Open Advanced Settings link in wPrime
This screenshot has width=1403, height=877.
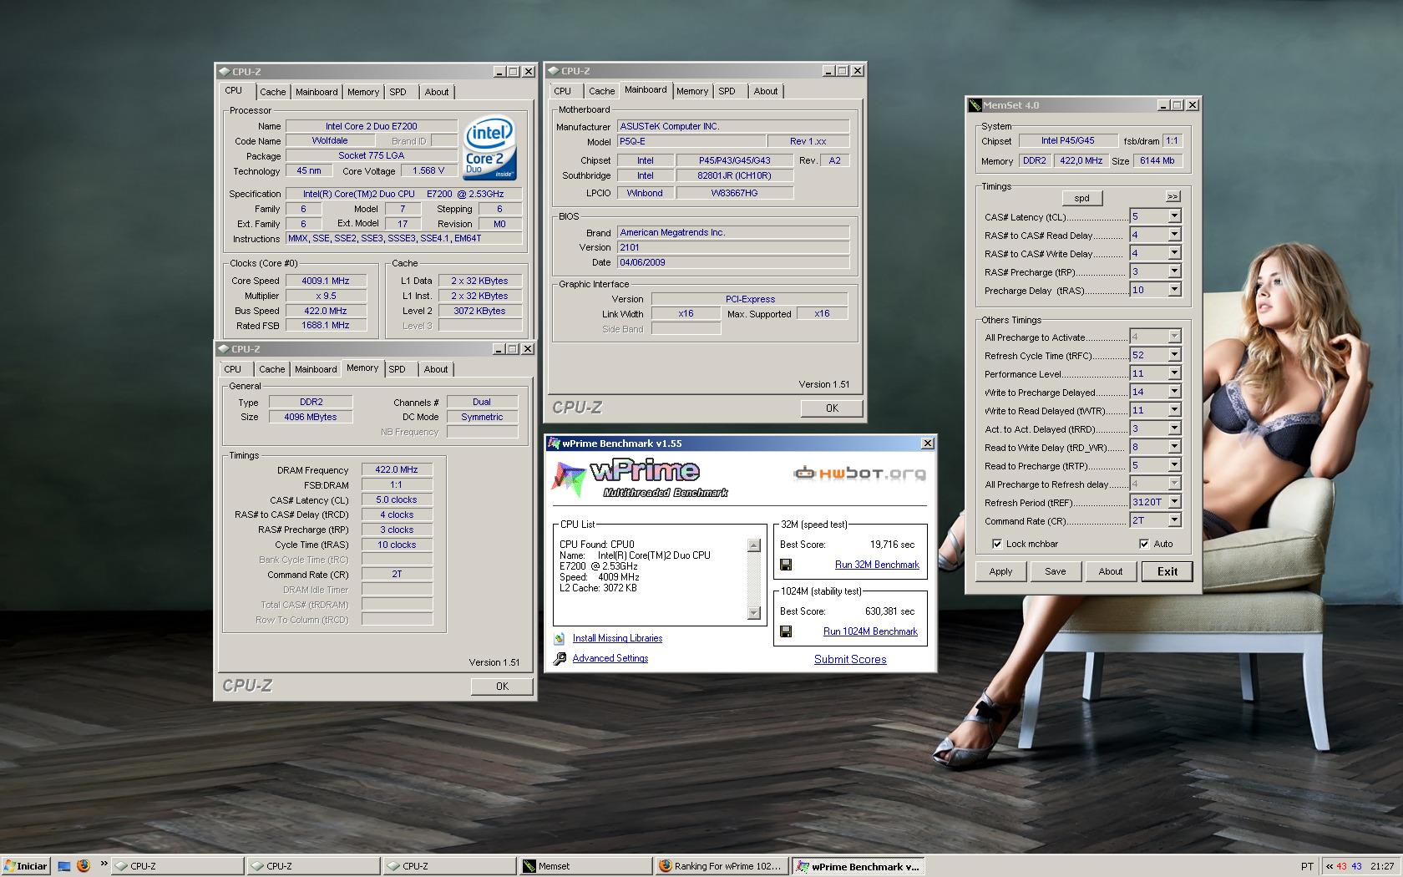[x=610, y=658]
